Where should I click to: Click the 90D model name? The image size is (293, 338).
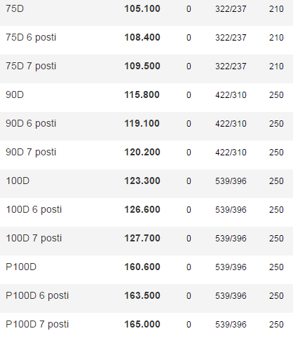[x=15, y=94]
